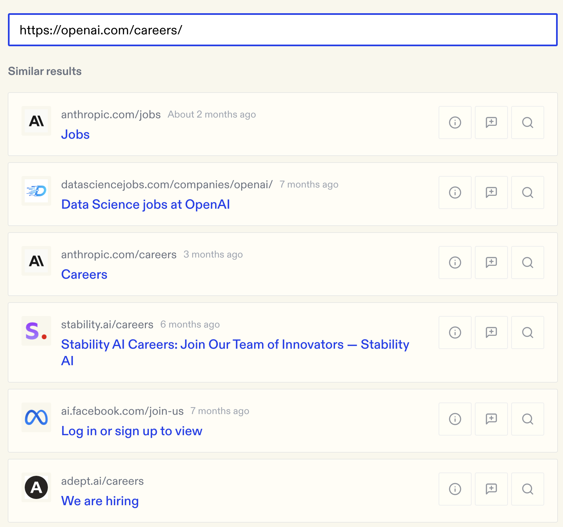Open "Data Science jobs at OpenAI" link

click(146, 204)
